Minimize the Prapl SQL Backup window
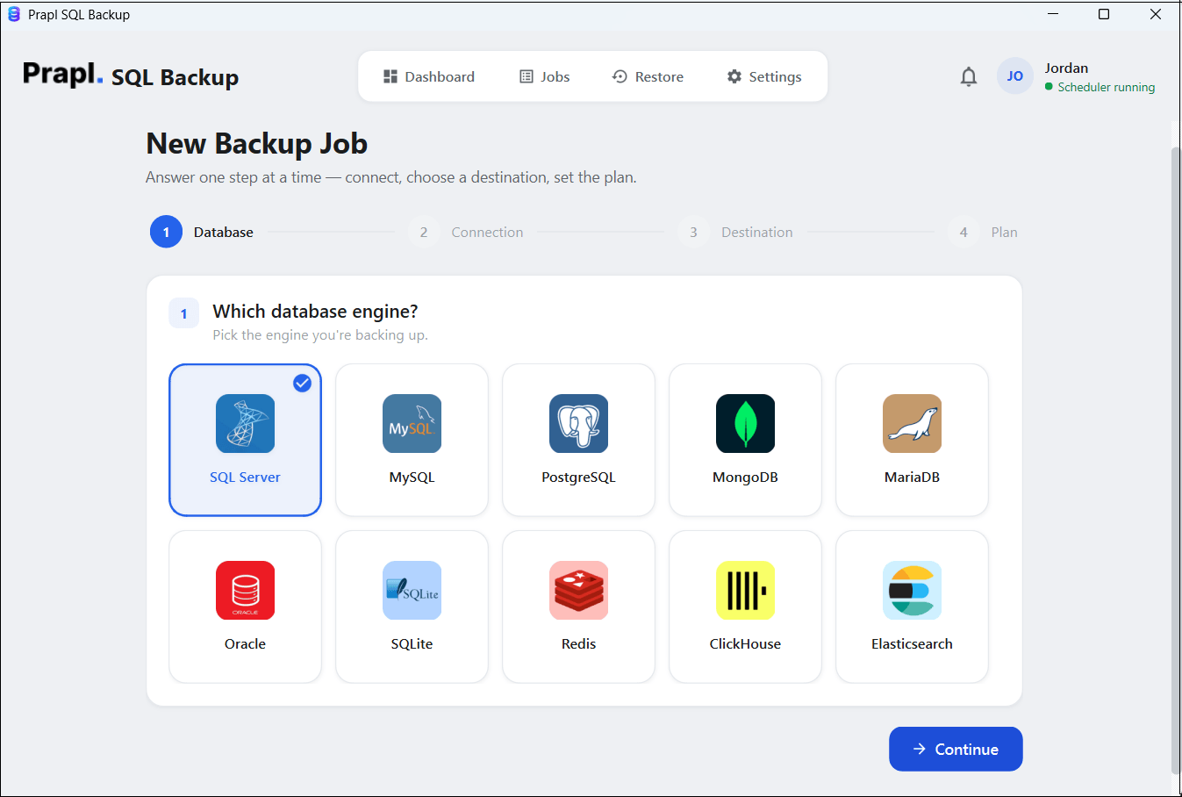1182x797 pixels. coord(1053,14)
